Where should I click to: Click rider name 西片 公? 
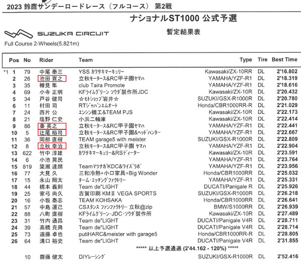click(48, 113)
